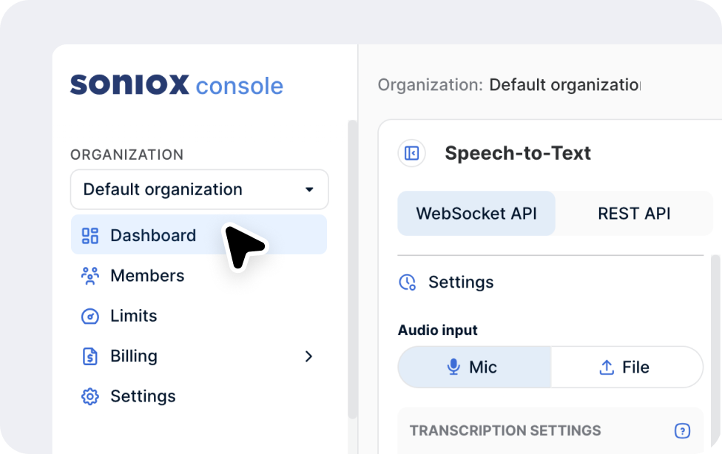
Task: Collapse sidebar using panel toggle icon
Action: (x=412, y=153)
